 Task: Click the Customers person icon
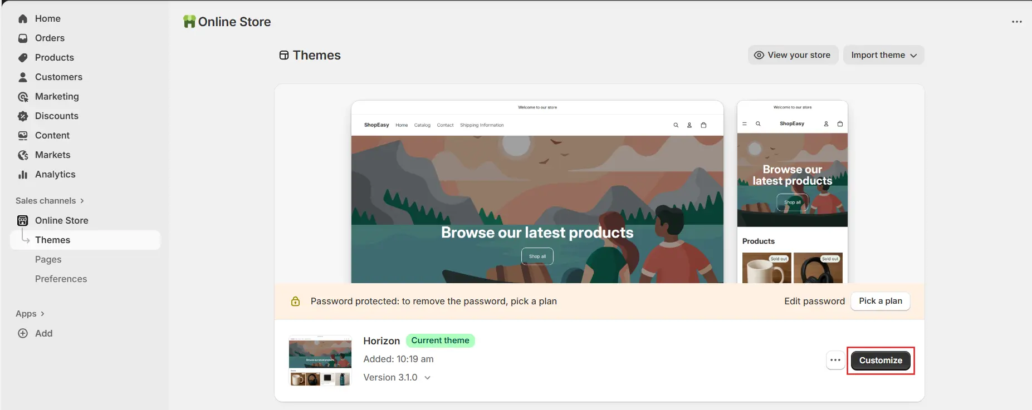23,77
